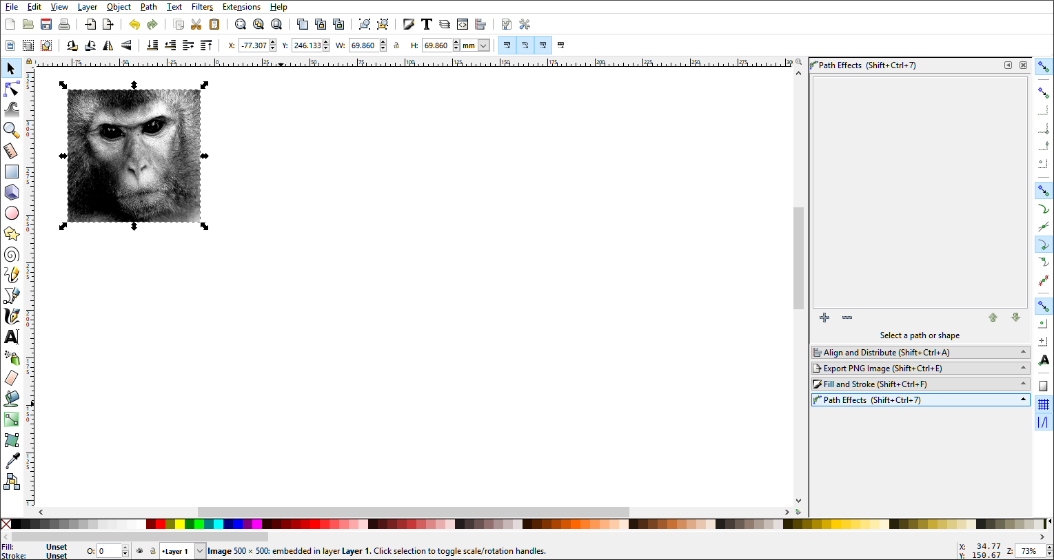Select the Text tool in toolbox

[11, 337]
